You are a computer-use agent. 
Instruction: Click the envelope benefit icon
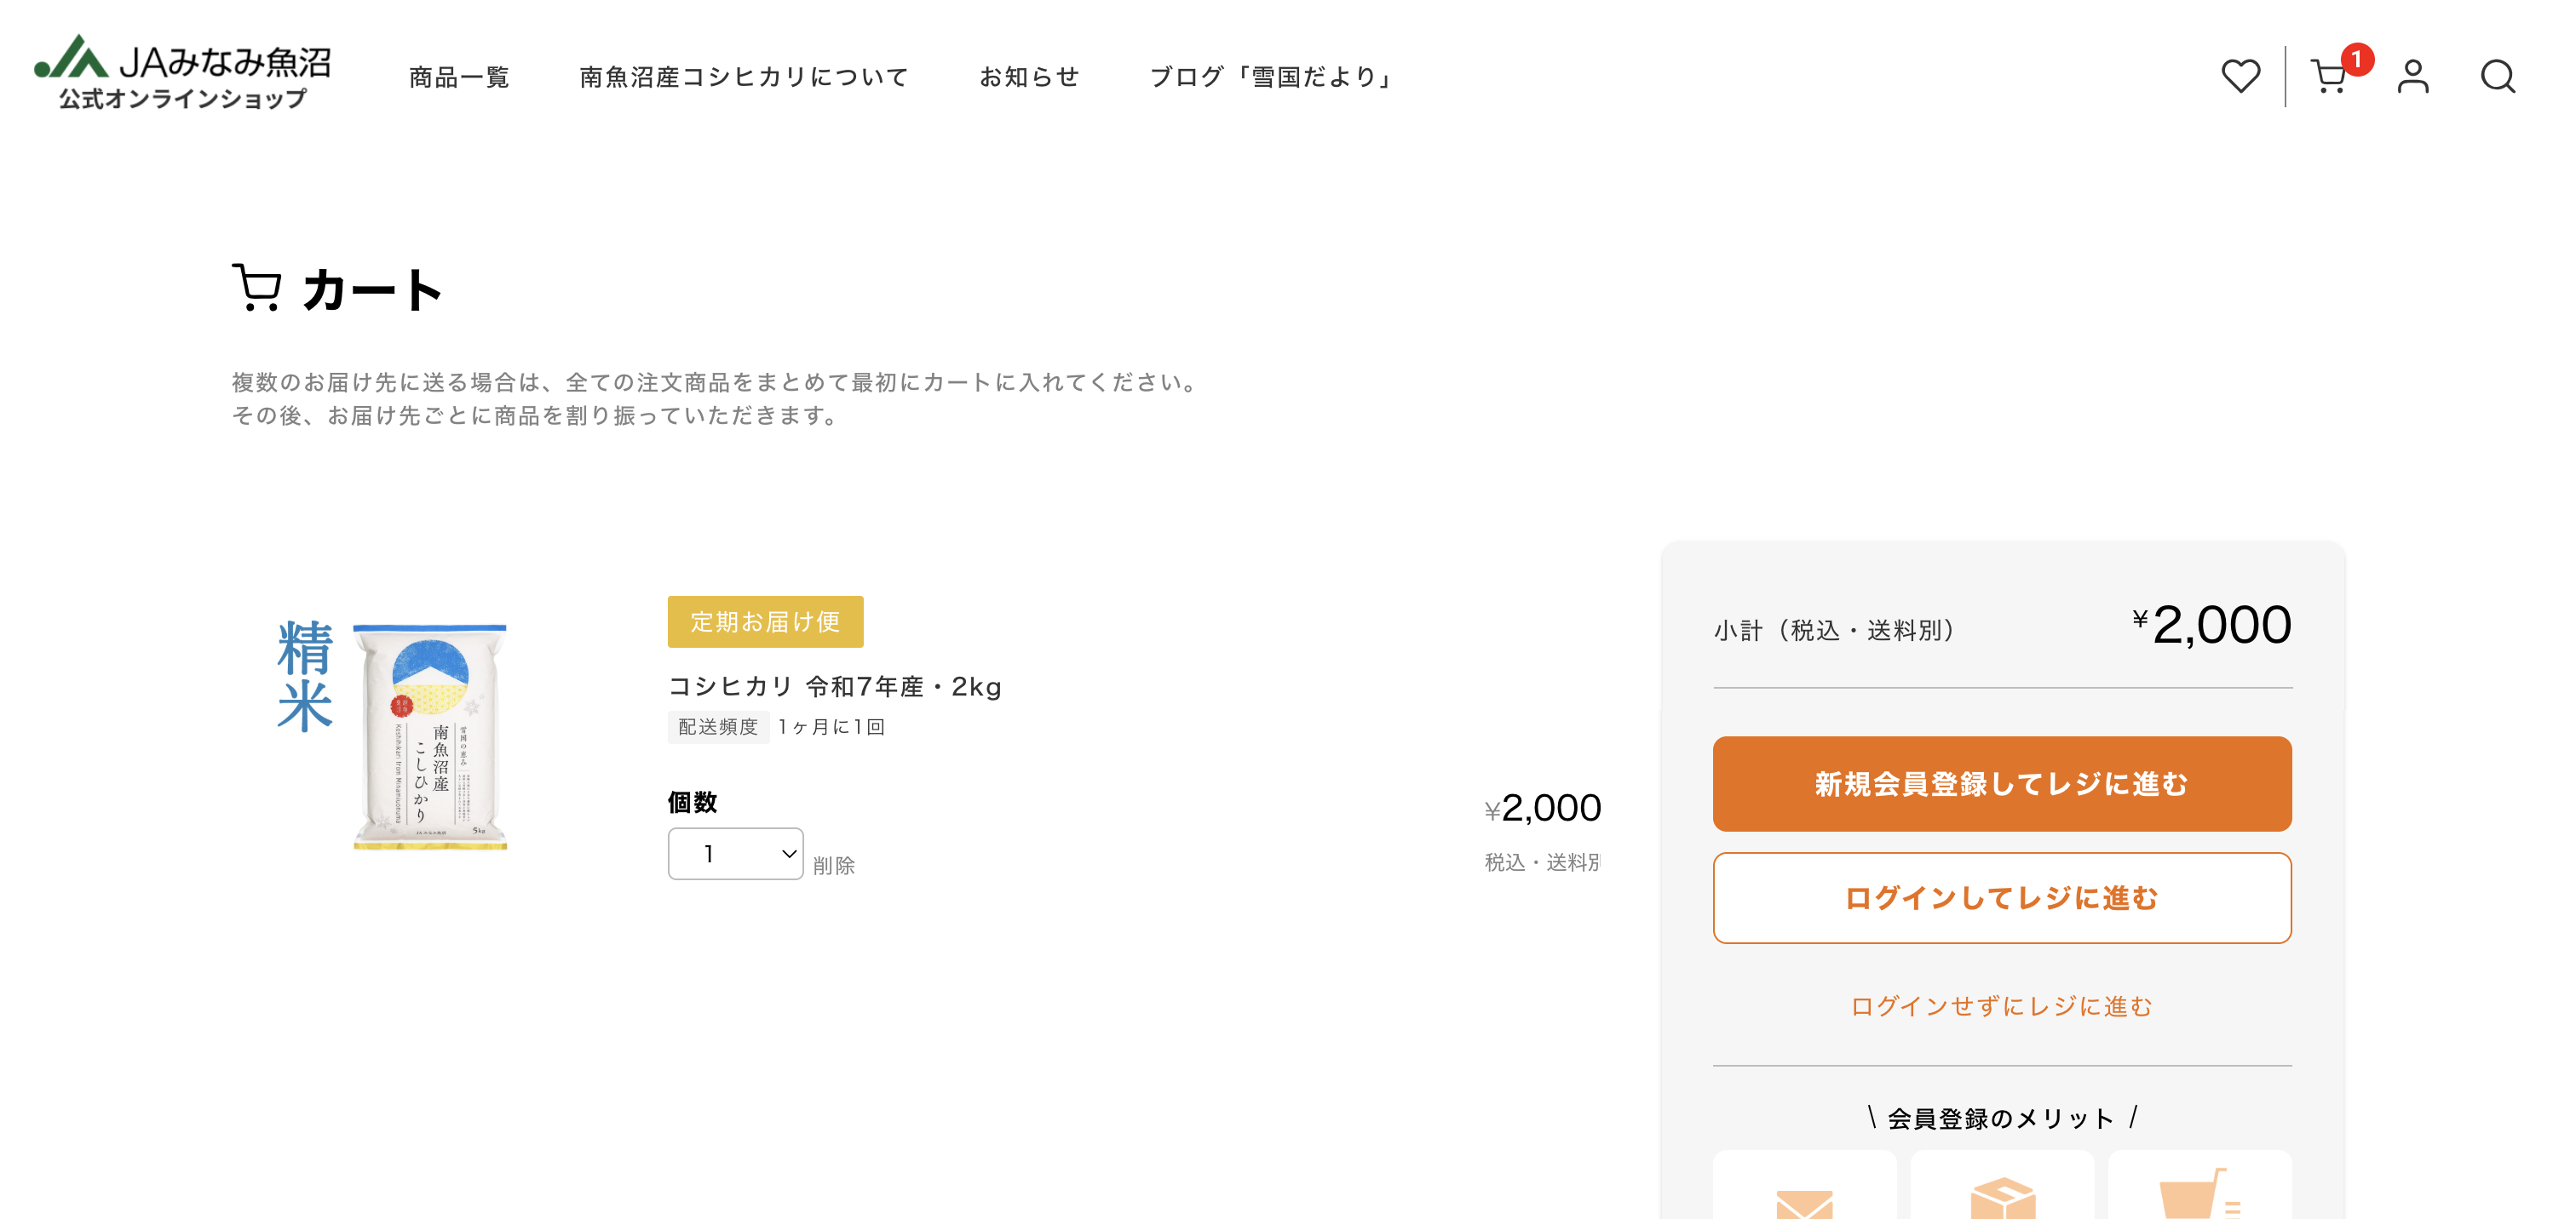pyautogui.click(x=1805, y=1206)
